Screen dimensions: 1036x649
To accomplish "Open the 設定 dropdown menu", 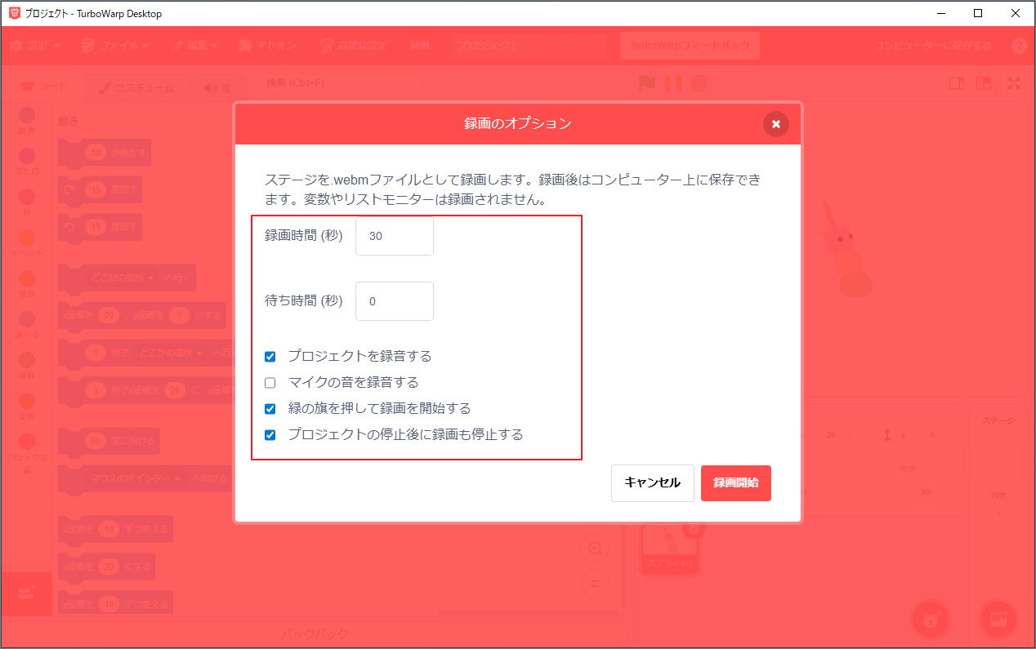I will [x=36, y=46].
